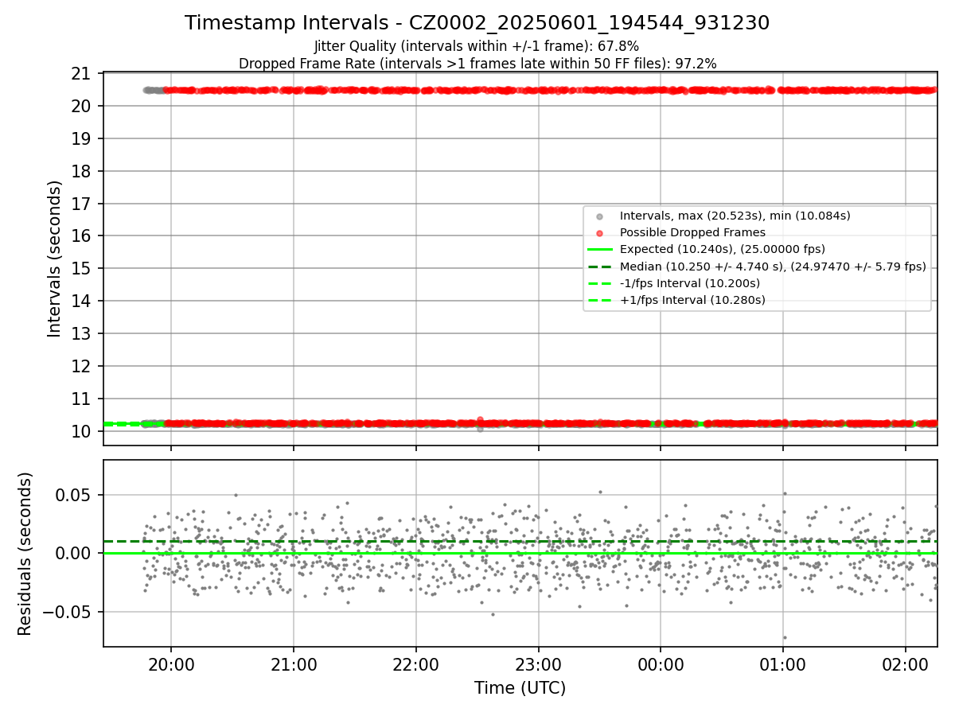Image resolution: width=955 pixels, height=716 pixels.
Task: Click the gray dot marker in the legend
Action: pyautogui.click(x=599, y=216)
